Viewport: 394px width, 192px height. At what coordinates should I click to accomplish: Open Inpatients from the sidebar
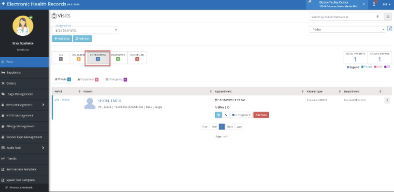[x=24, y=73]
